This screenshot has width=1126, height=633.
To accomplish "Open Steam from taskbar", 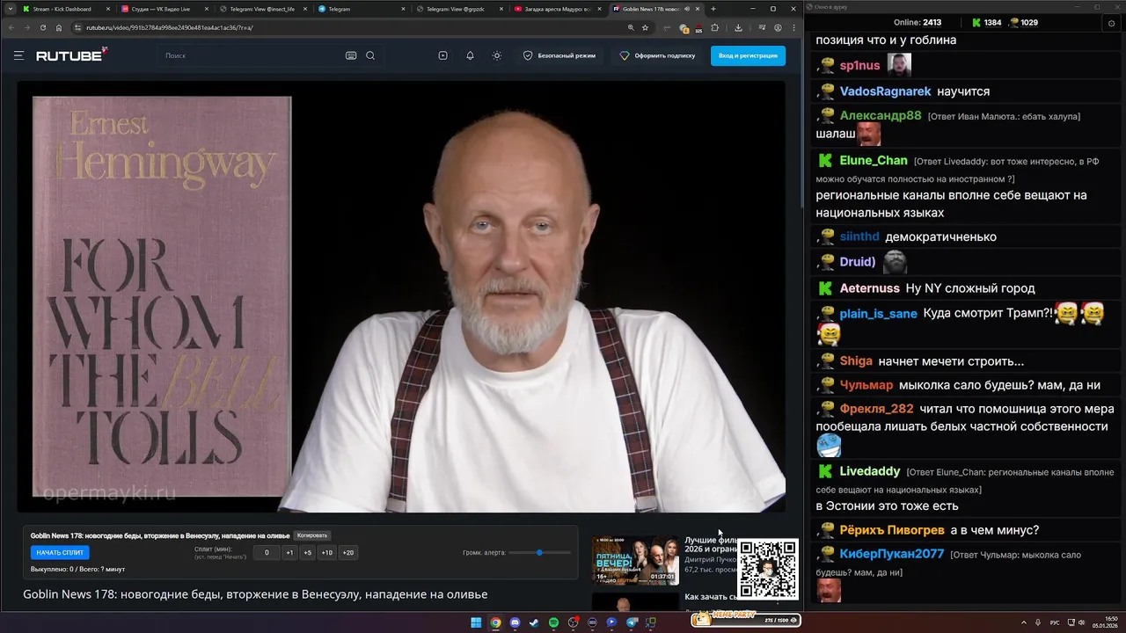I will coord(534,622).
